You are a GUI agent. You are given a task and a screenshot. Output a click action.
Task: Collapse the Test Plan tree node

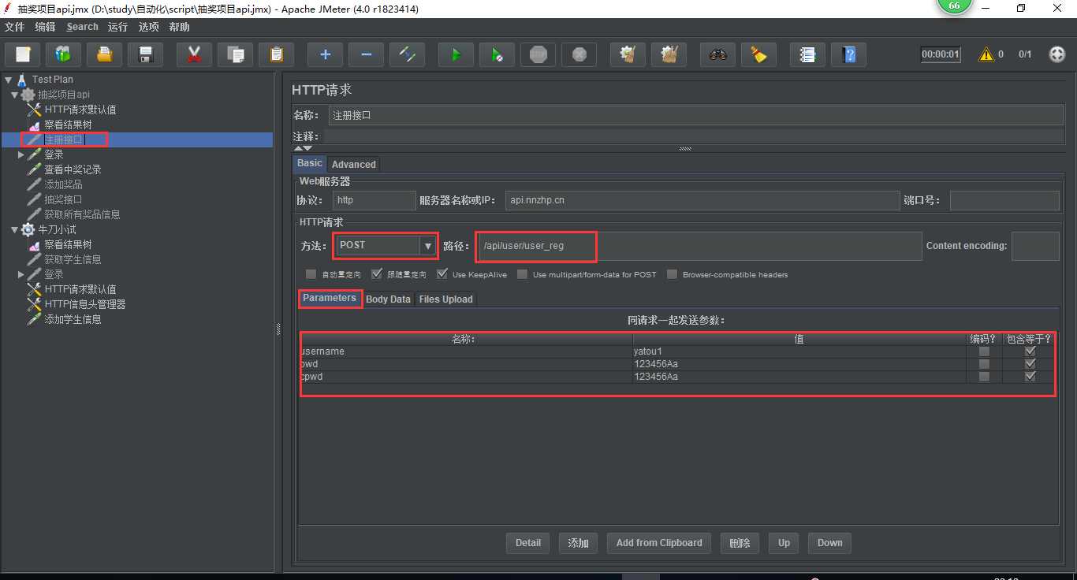click(x=8, y=80)
